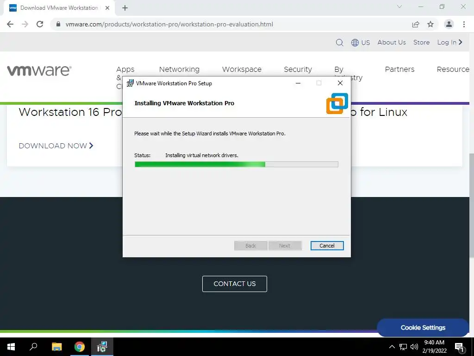
Task: Open the Windows Start menu
Action: [x=11, y=347]
